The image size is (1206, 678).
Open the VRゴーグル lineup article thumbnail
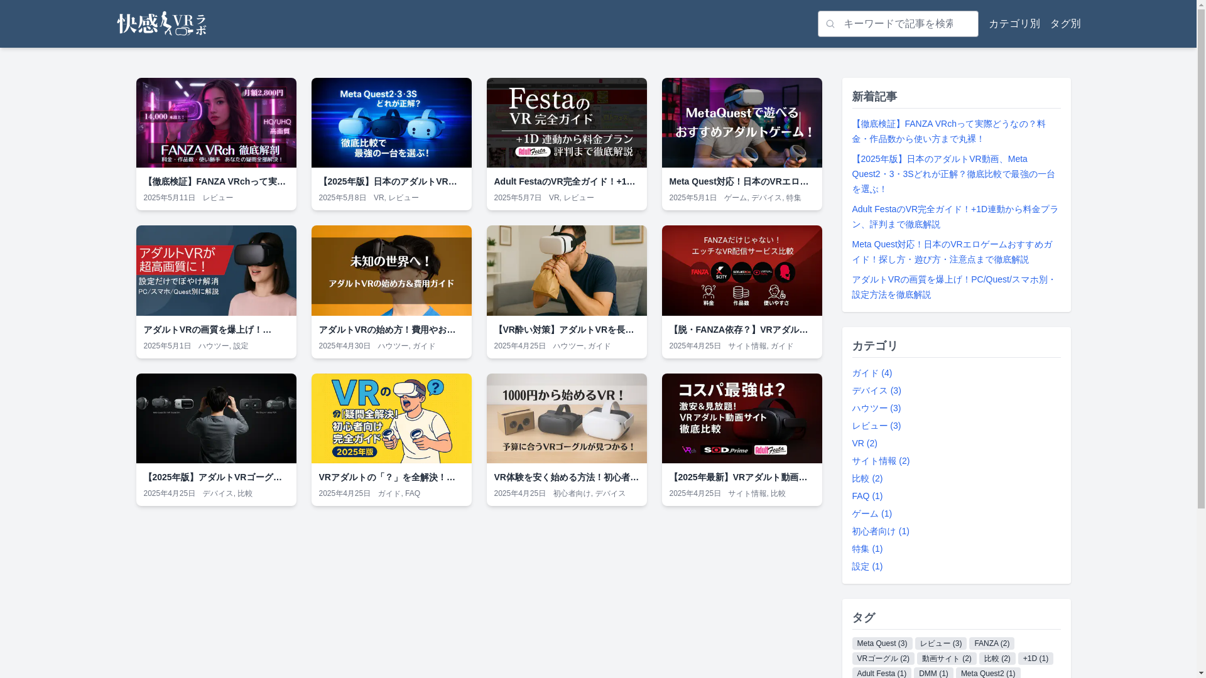[x=216, y=418]
